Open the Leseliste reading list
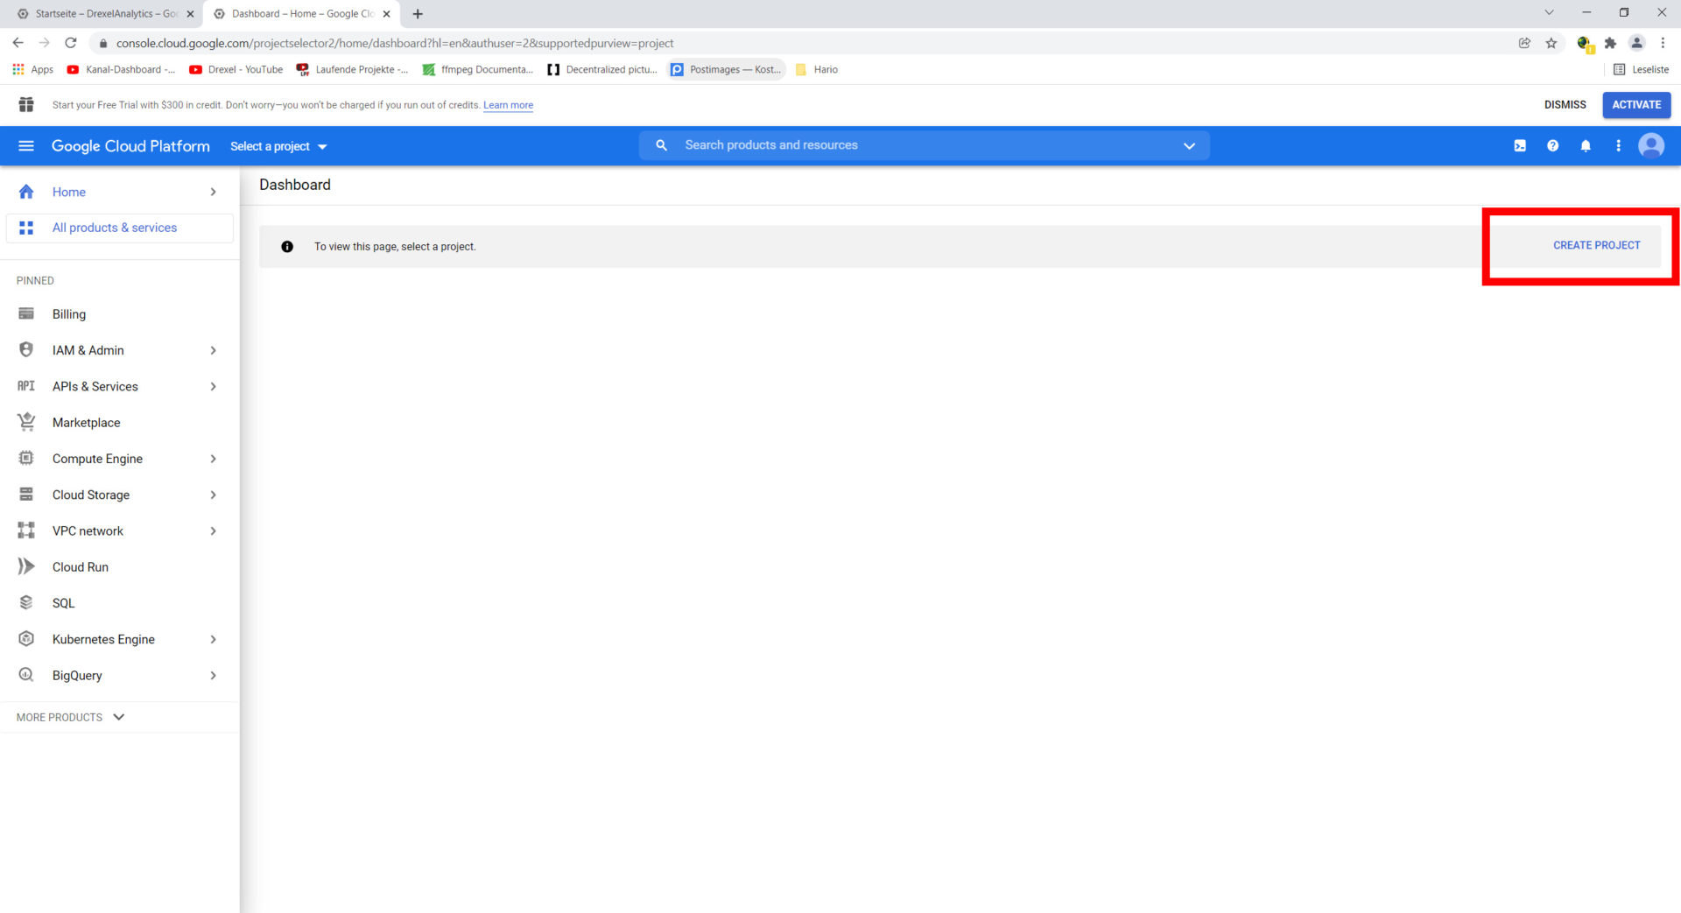This screenshot has height=913, width=1681. [x=1641, y=69]
